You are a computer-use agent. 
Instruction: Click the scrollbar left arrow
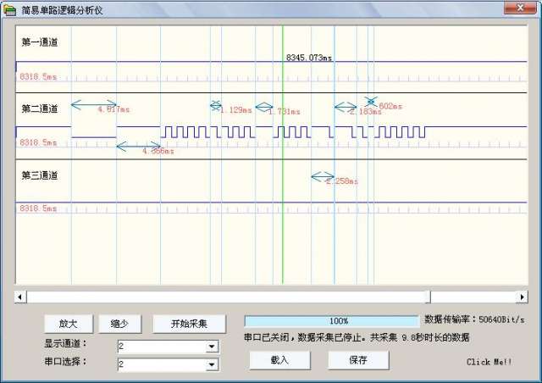(x=21, y=297)
